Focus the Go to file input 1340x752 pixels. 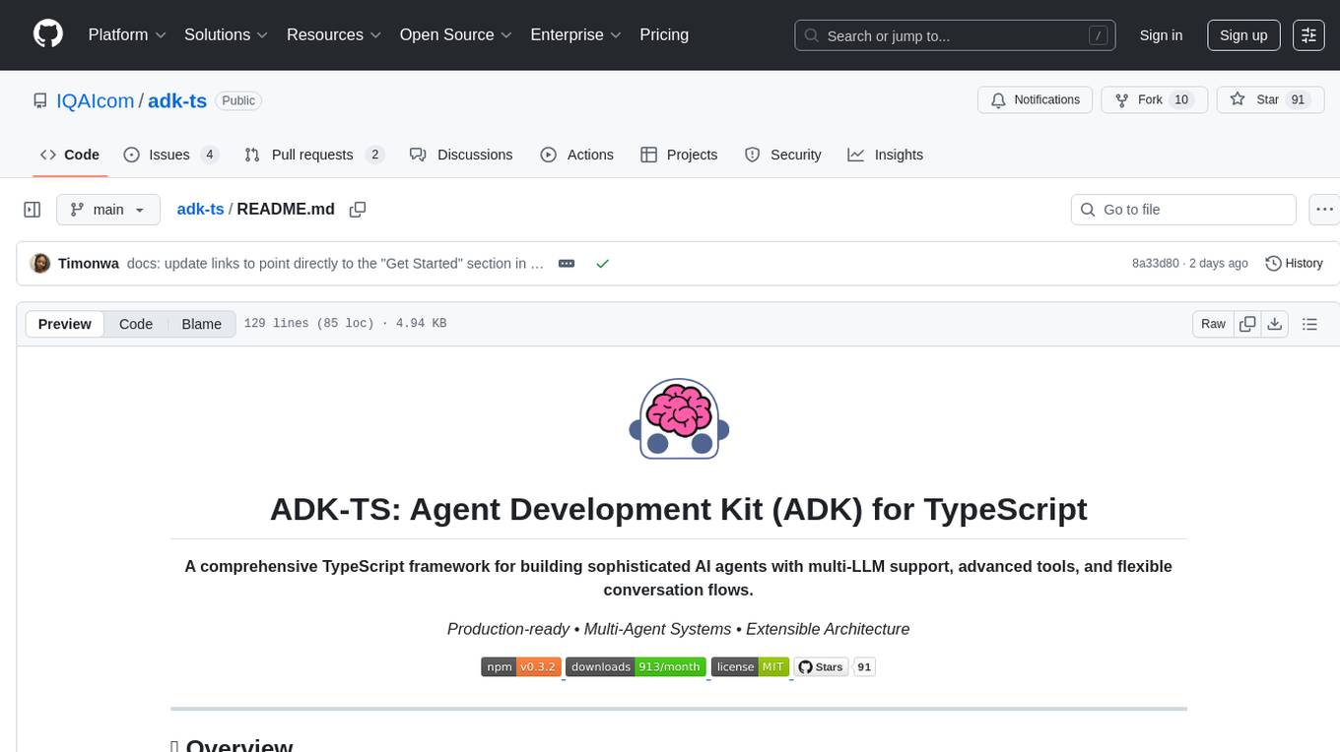1183,210
